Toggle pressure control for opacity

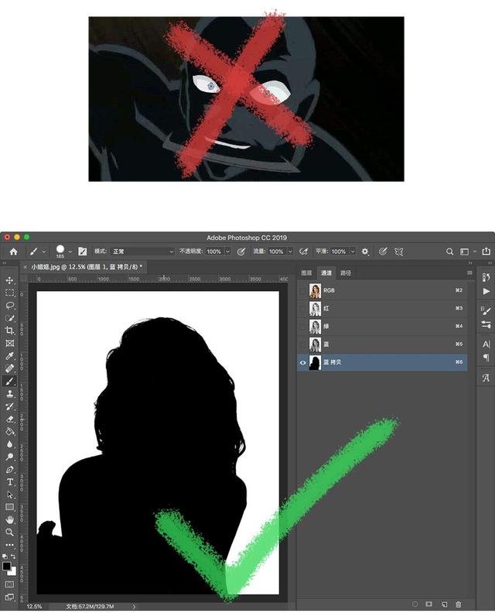coord(241,252)
